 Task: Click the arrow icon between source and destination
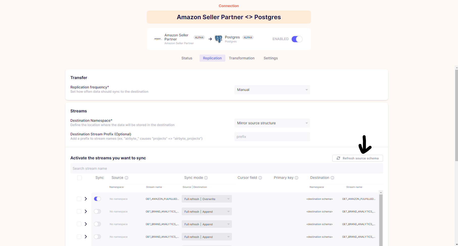[x=210, y=39]
